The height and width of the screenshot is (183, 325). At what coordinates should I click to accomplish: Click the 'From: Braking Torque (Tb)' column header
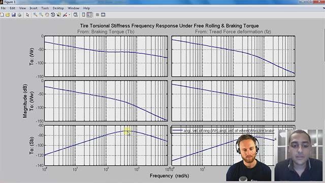click(x=106, y=32)
